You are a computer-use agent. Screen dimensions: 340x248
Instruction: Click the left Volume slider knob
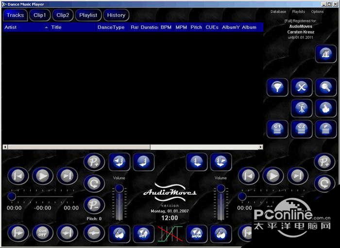click(119, 188)
